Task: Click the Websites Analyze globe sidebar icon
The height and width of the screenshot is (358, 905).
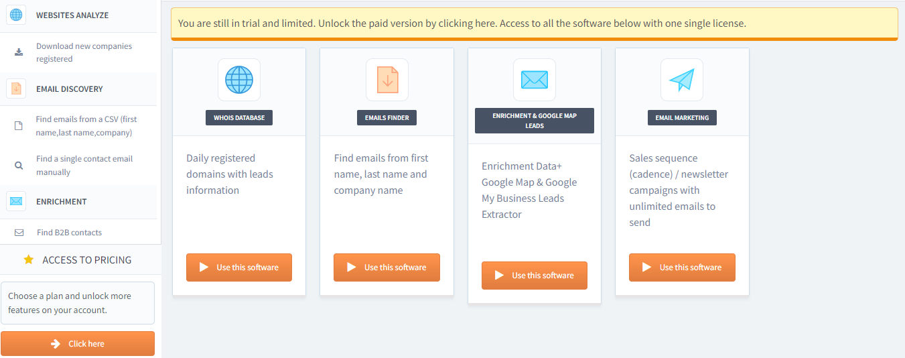Action: tap(16, 15)
